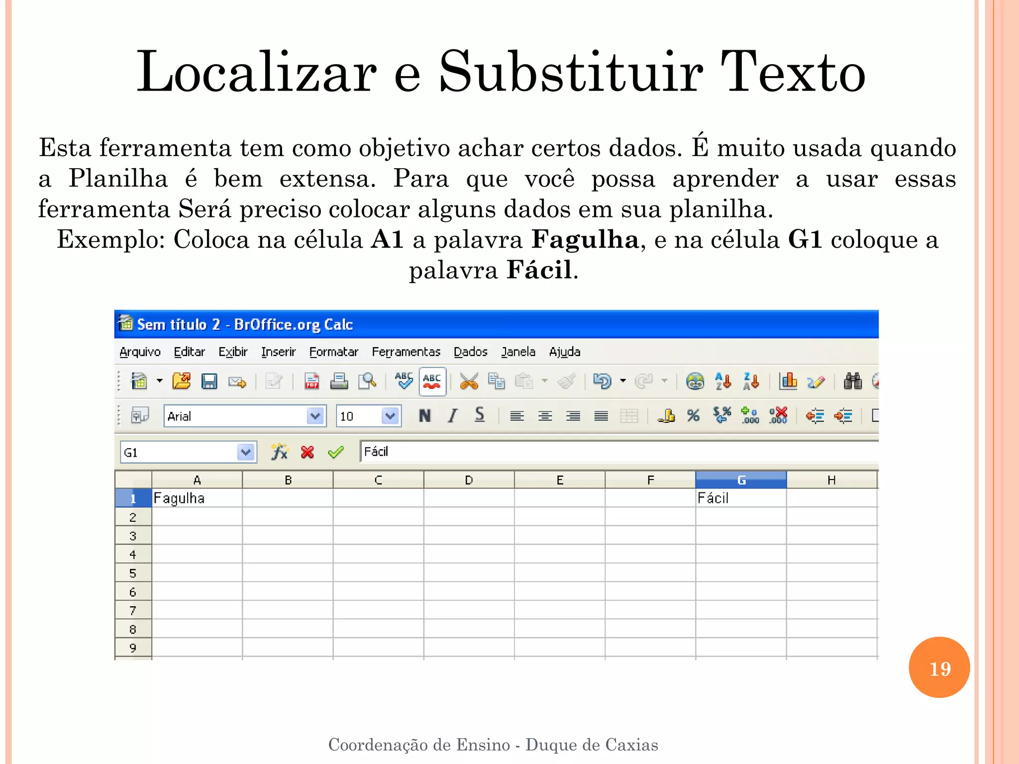1019x764 pixels.
Task: Open the Undo history dropdown arrow
Action: [623, 382]
